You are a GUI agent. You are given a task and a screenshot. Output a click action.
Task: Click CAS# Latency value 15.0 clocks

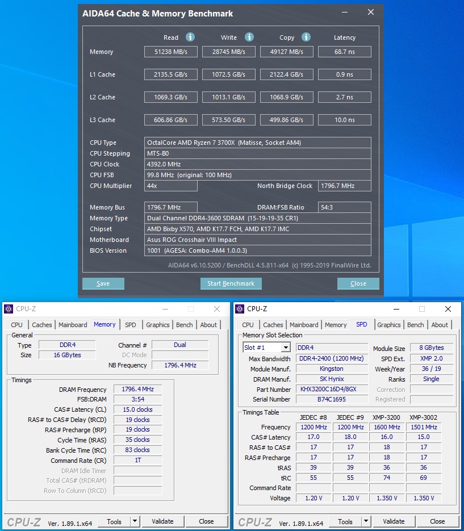(137, 409)
